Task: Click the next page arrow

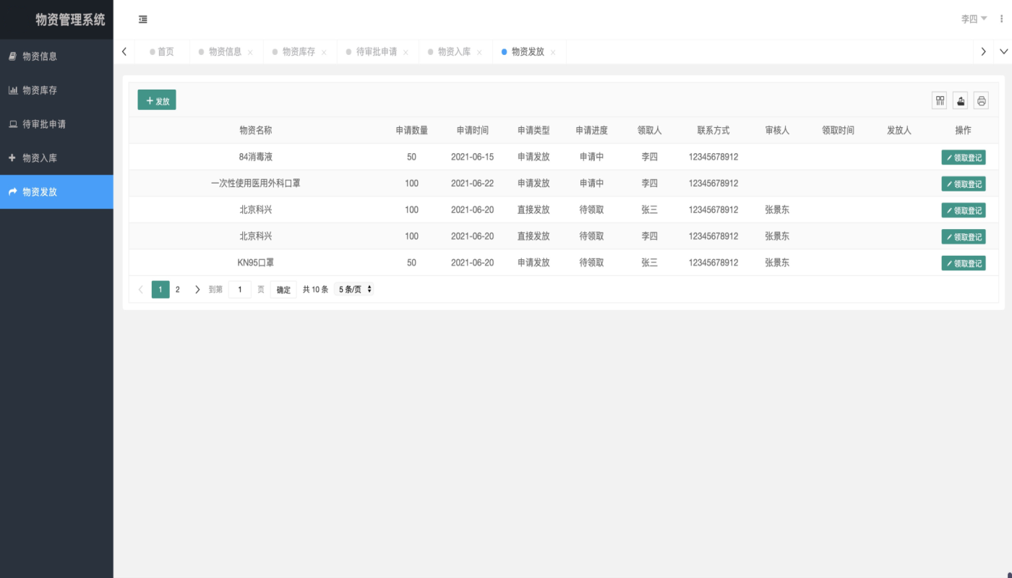Action: 197,290
